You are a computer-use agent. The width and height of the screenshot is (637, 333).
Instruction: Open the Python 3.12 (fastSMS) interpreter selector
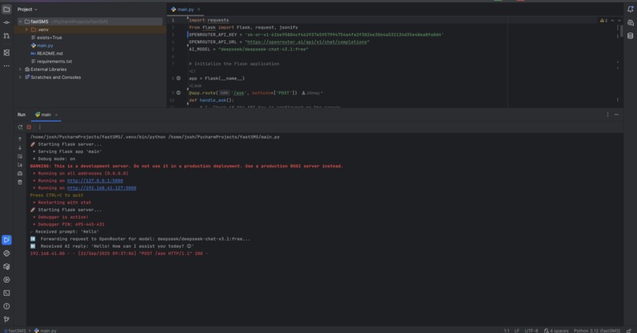597,331
